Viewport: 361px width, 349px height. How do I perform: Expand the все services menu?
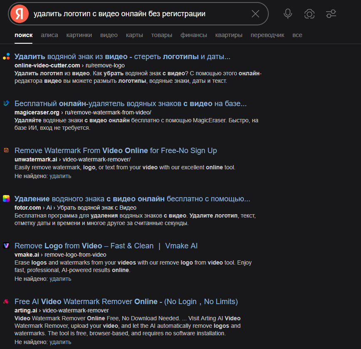tap(297, 35)
